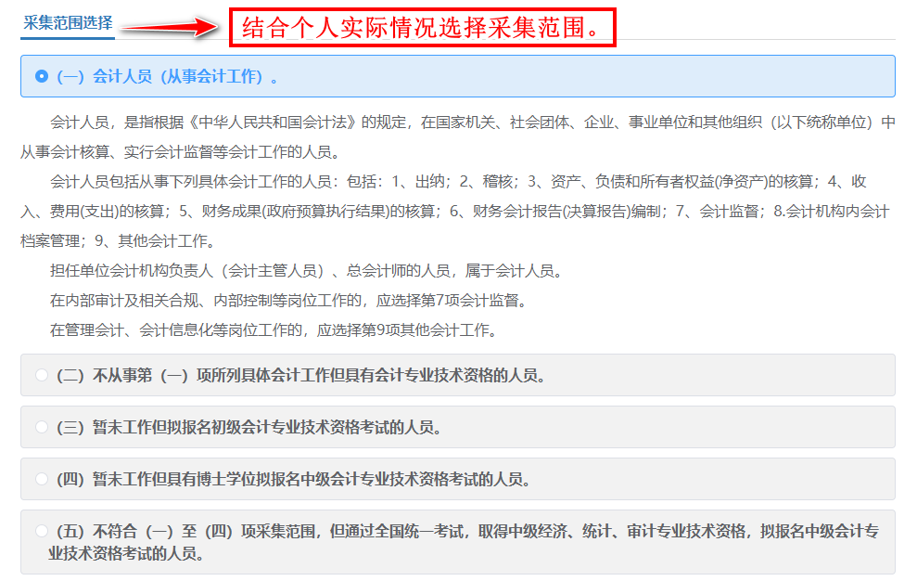This screenshot has height=581, width=917.
Task: Pick the radio circle for option (四)
Action: [x=41, y=479]
